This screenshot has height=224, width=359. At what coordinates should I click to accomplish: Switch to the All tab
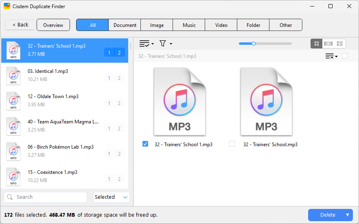(92, 25)
